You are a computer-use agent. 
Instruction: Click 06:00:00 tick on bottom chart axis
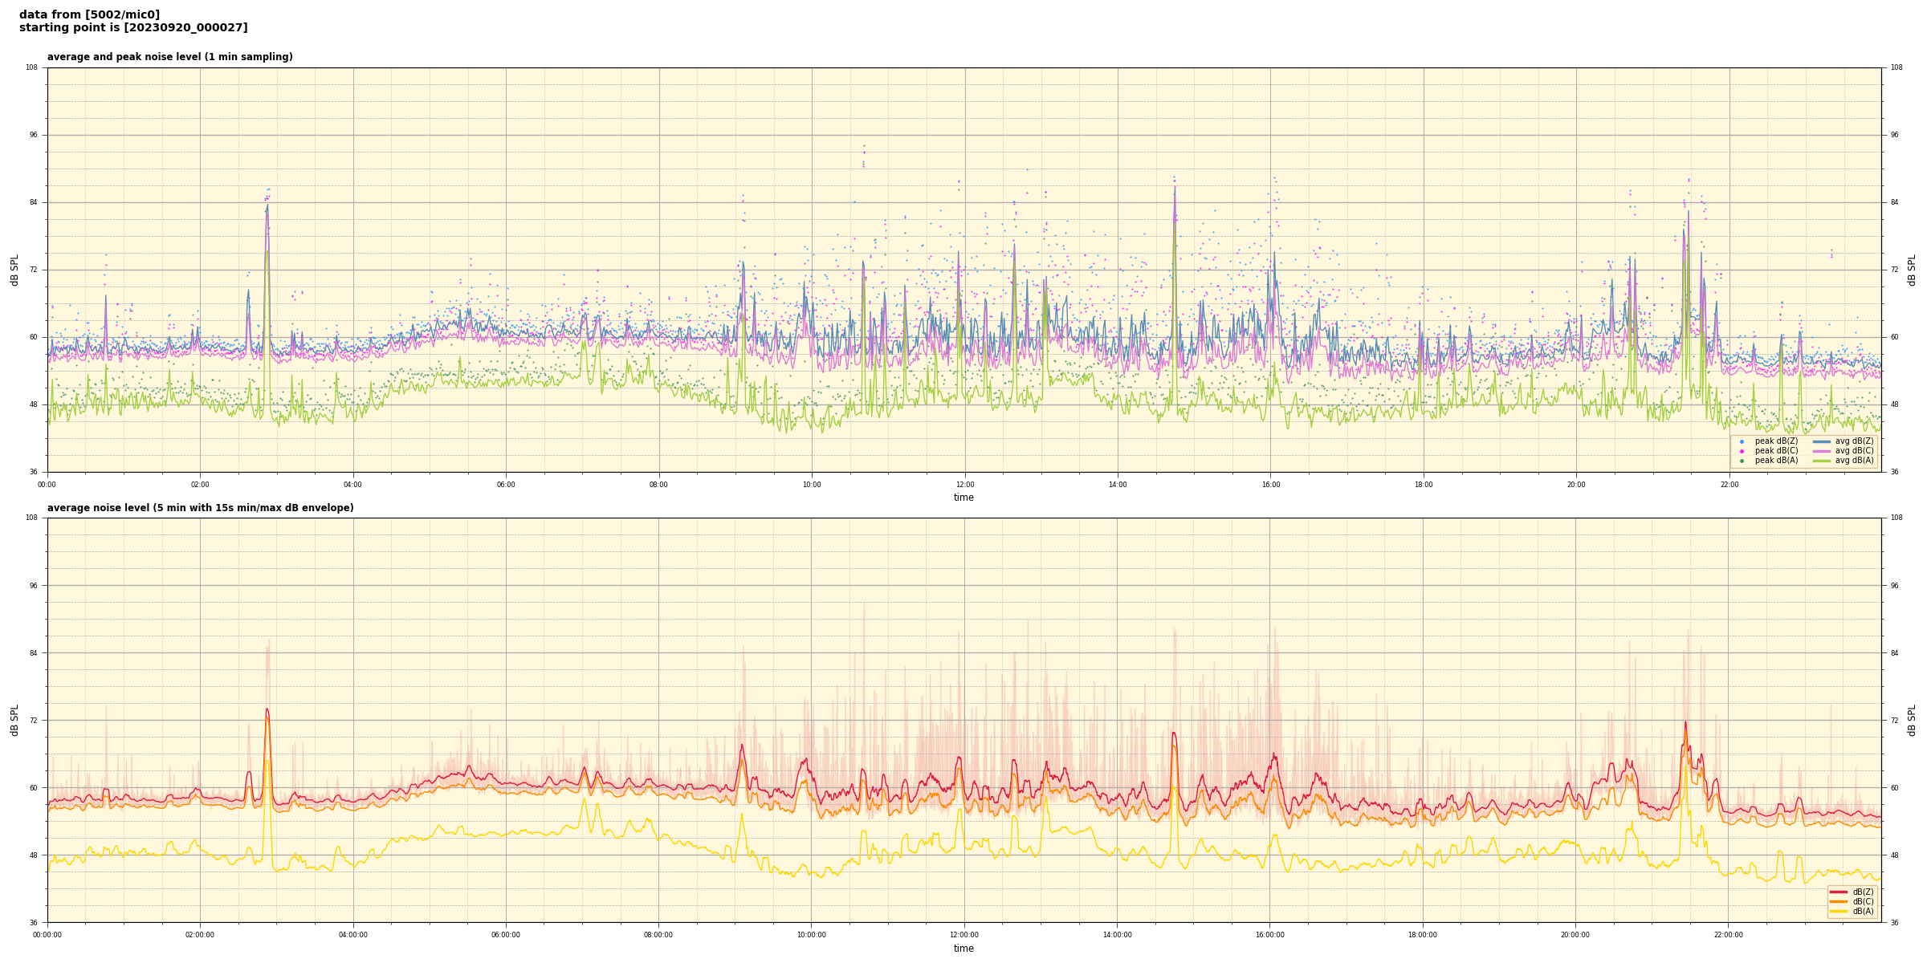point(506,935)
